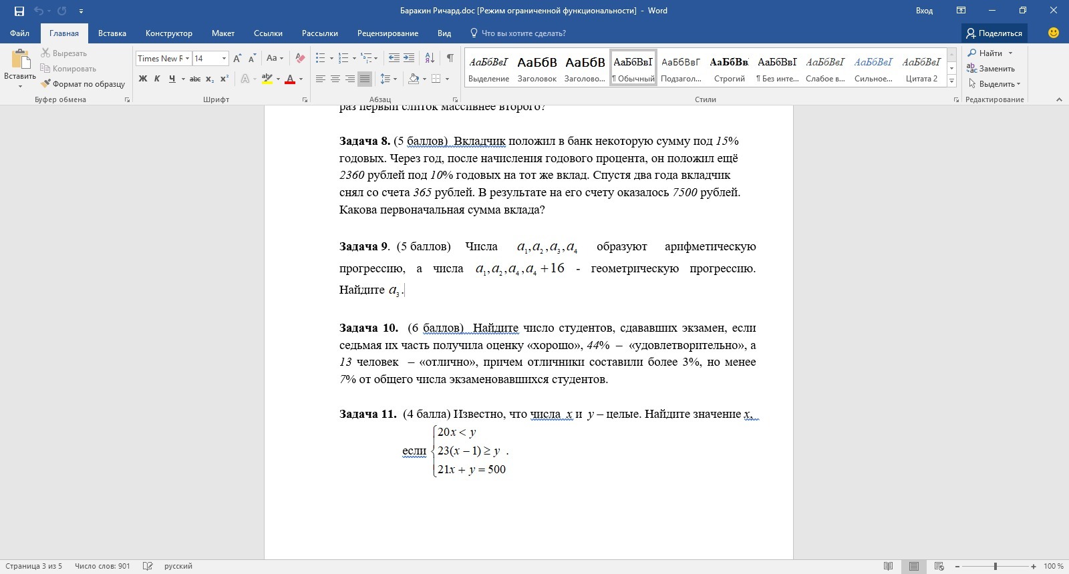Save the document with floppy disk icon
Image resolution: width=1069 pixels, height=574 pixels.
click(19, 11)
